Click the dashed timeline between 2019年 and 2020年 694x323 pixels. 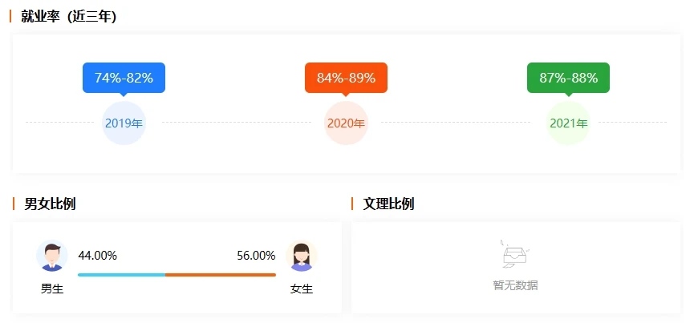coord(237,123)
